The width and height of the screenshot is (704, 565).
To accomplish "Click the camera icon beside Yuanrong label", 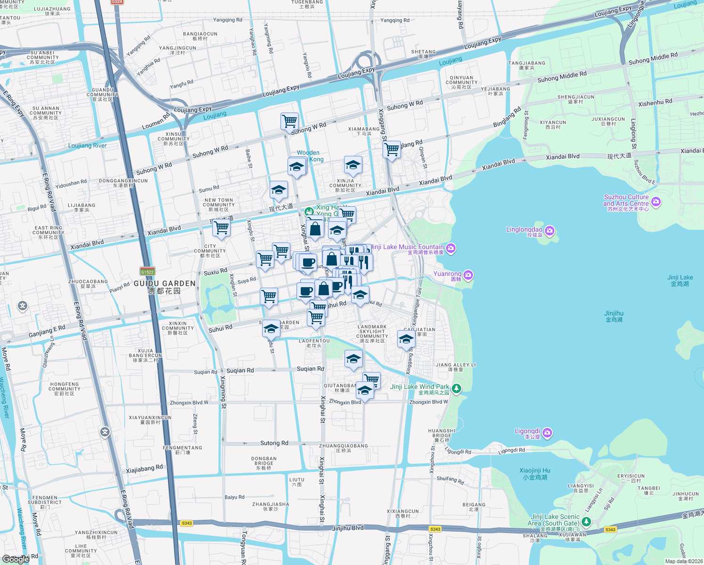I will click(x=467, y=275).
